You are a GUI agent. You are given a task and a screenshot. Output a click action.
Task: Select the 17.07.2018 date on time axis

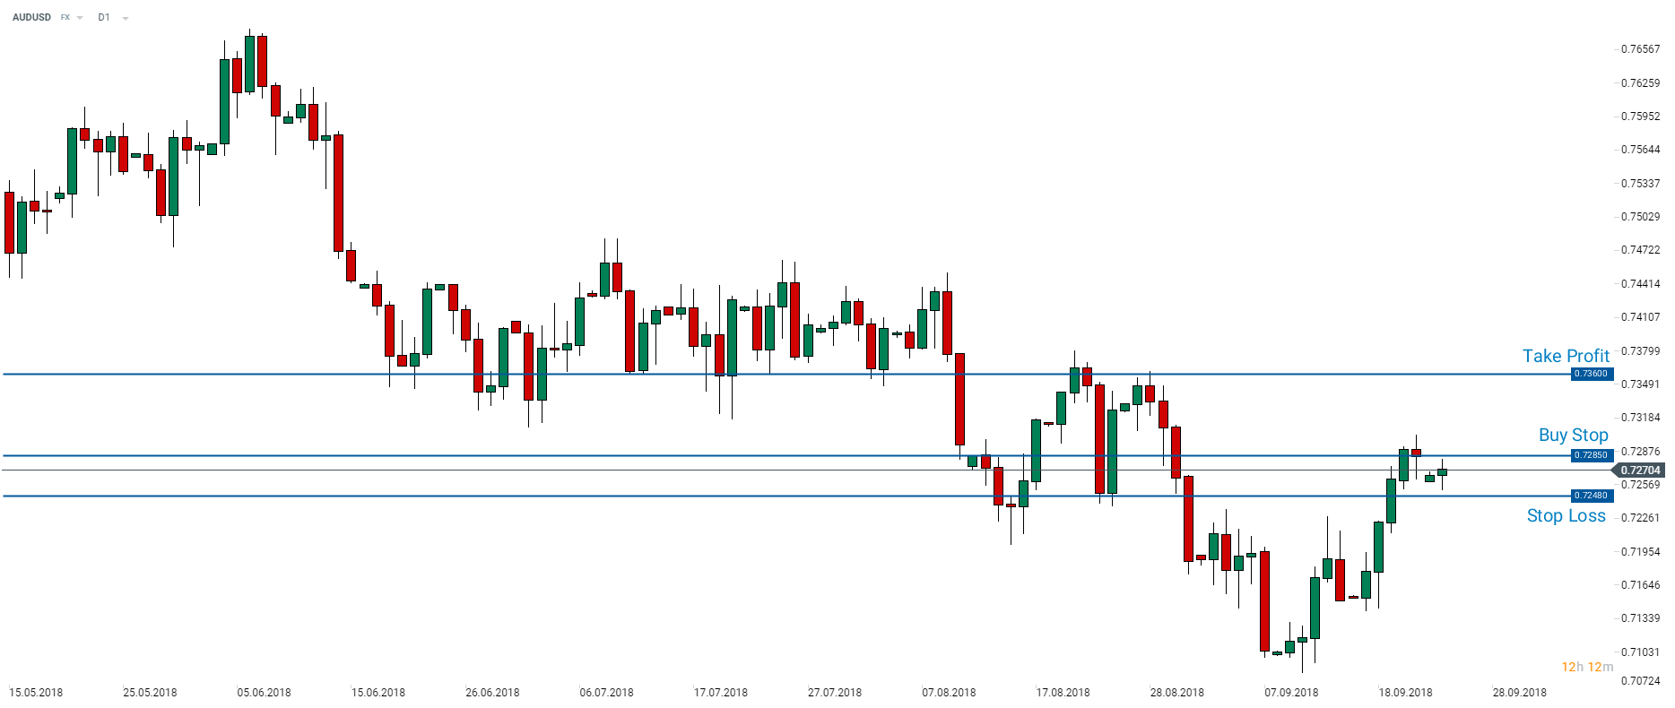click(721, 692)
